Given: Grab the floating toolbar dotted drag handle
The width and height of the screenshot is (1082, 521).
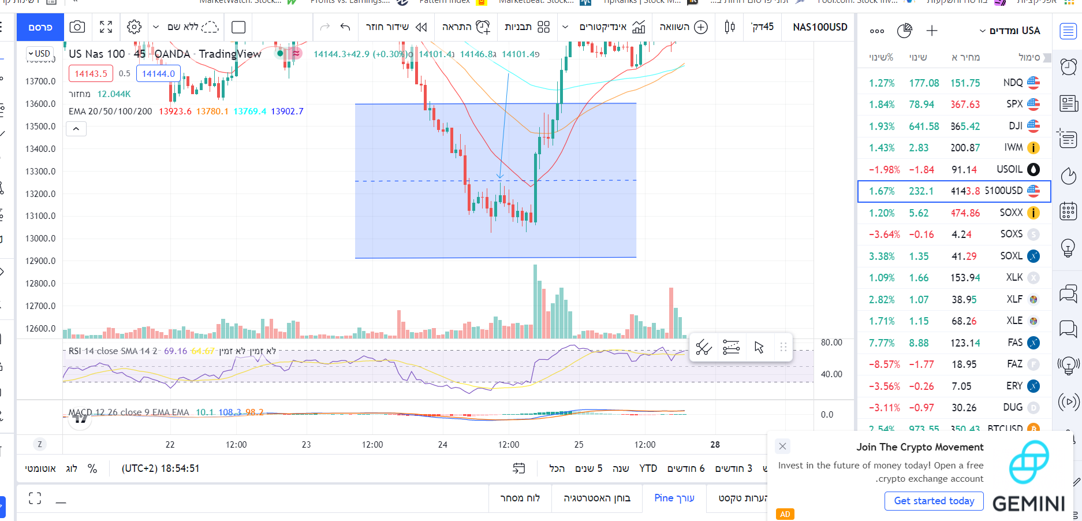Looking at the screenshot, I should [783, 347].
